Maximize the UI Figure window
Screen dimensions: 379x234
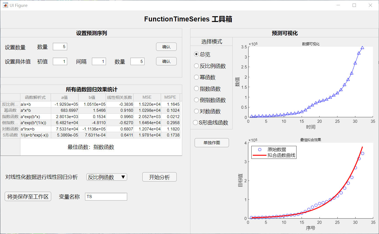coord(354,5)
